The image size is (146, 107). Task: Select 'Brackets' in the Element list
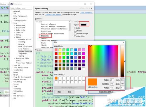click(45, 36)
